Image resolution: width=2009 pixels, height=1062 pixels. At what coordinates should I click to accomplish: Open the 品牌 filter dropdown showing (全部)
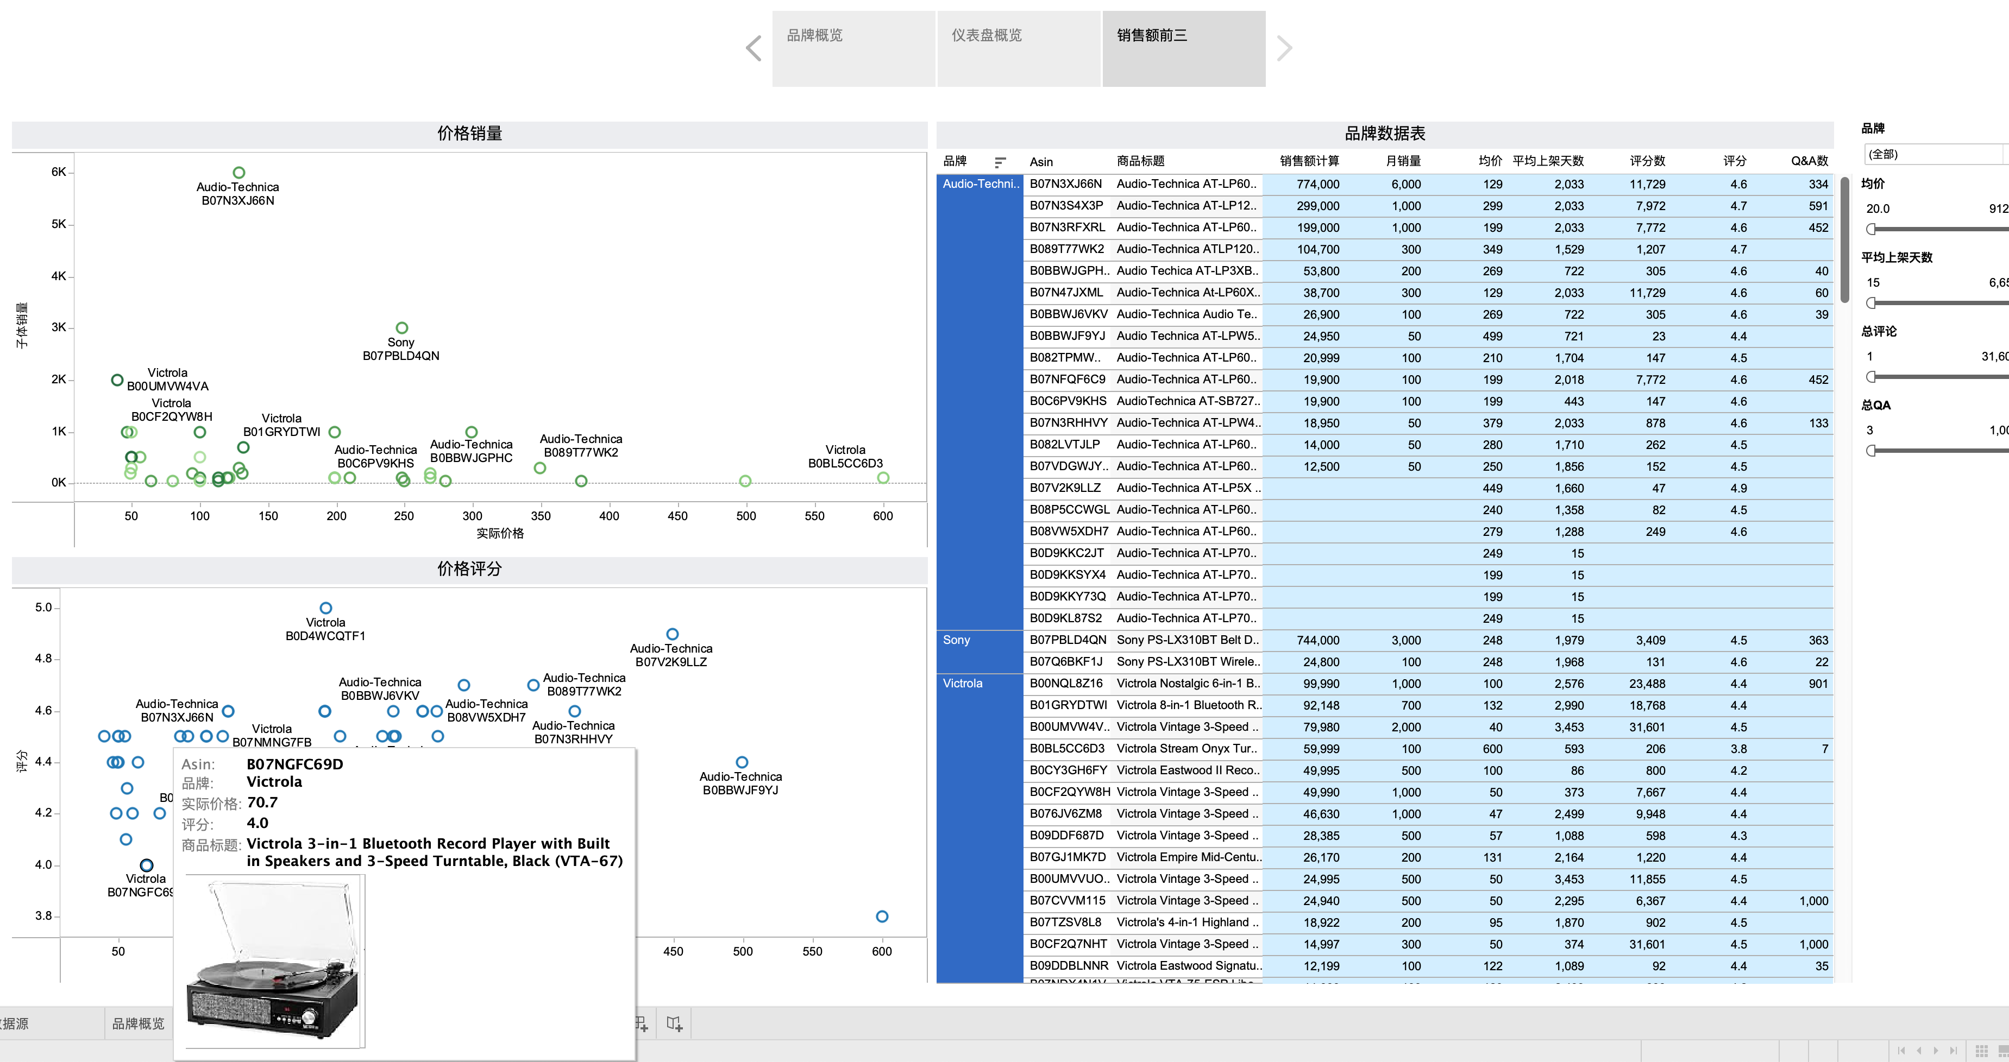click(x=1936, y=154)
